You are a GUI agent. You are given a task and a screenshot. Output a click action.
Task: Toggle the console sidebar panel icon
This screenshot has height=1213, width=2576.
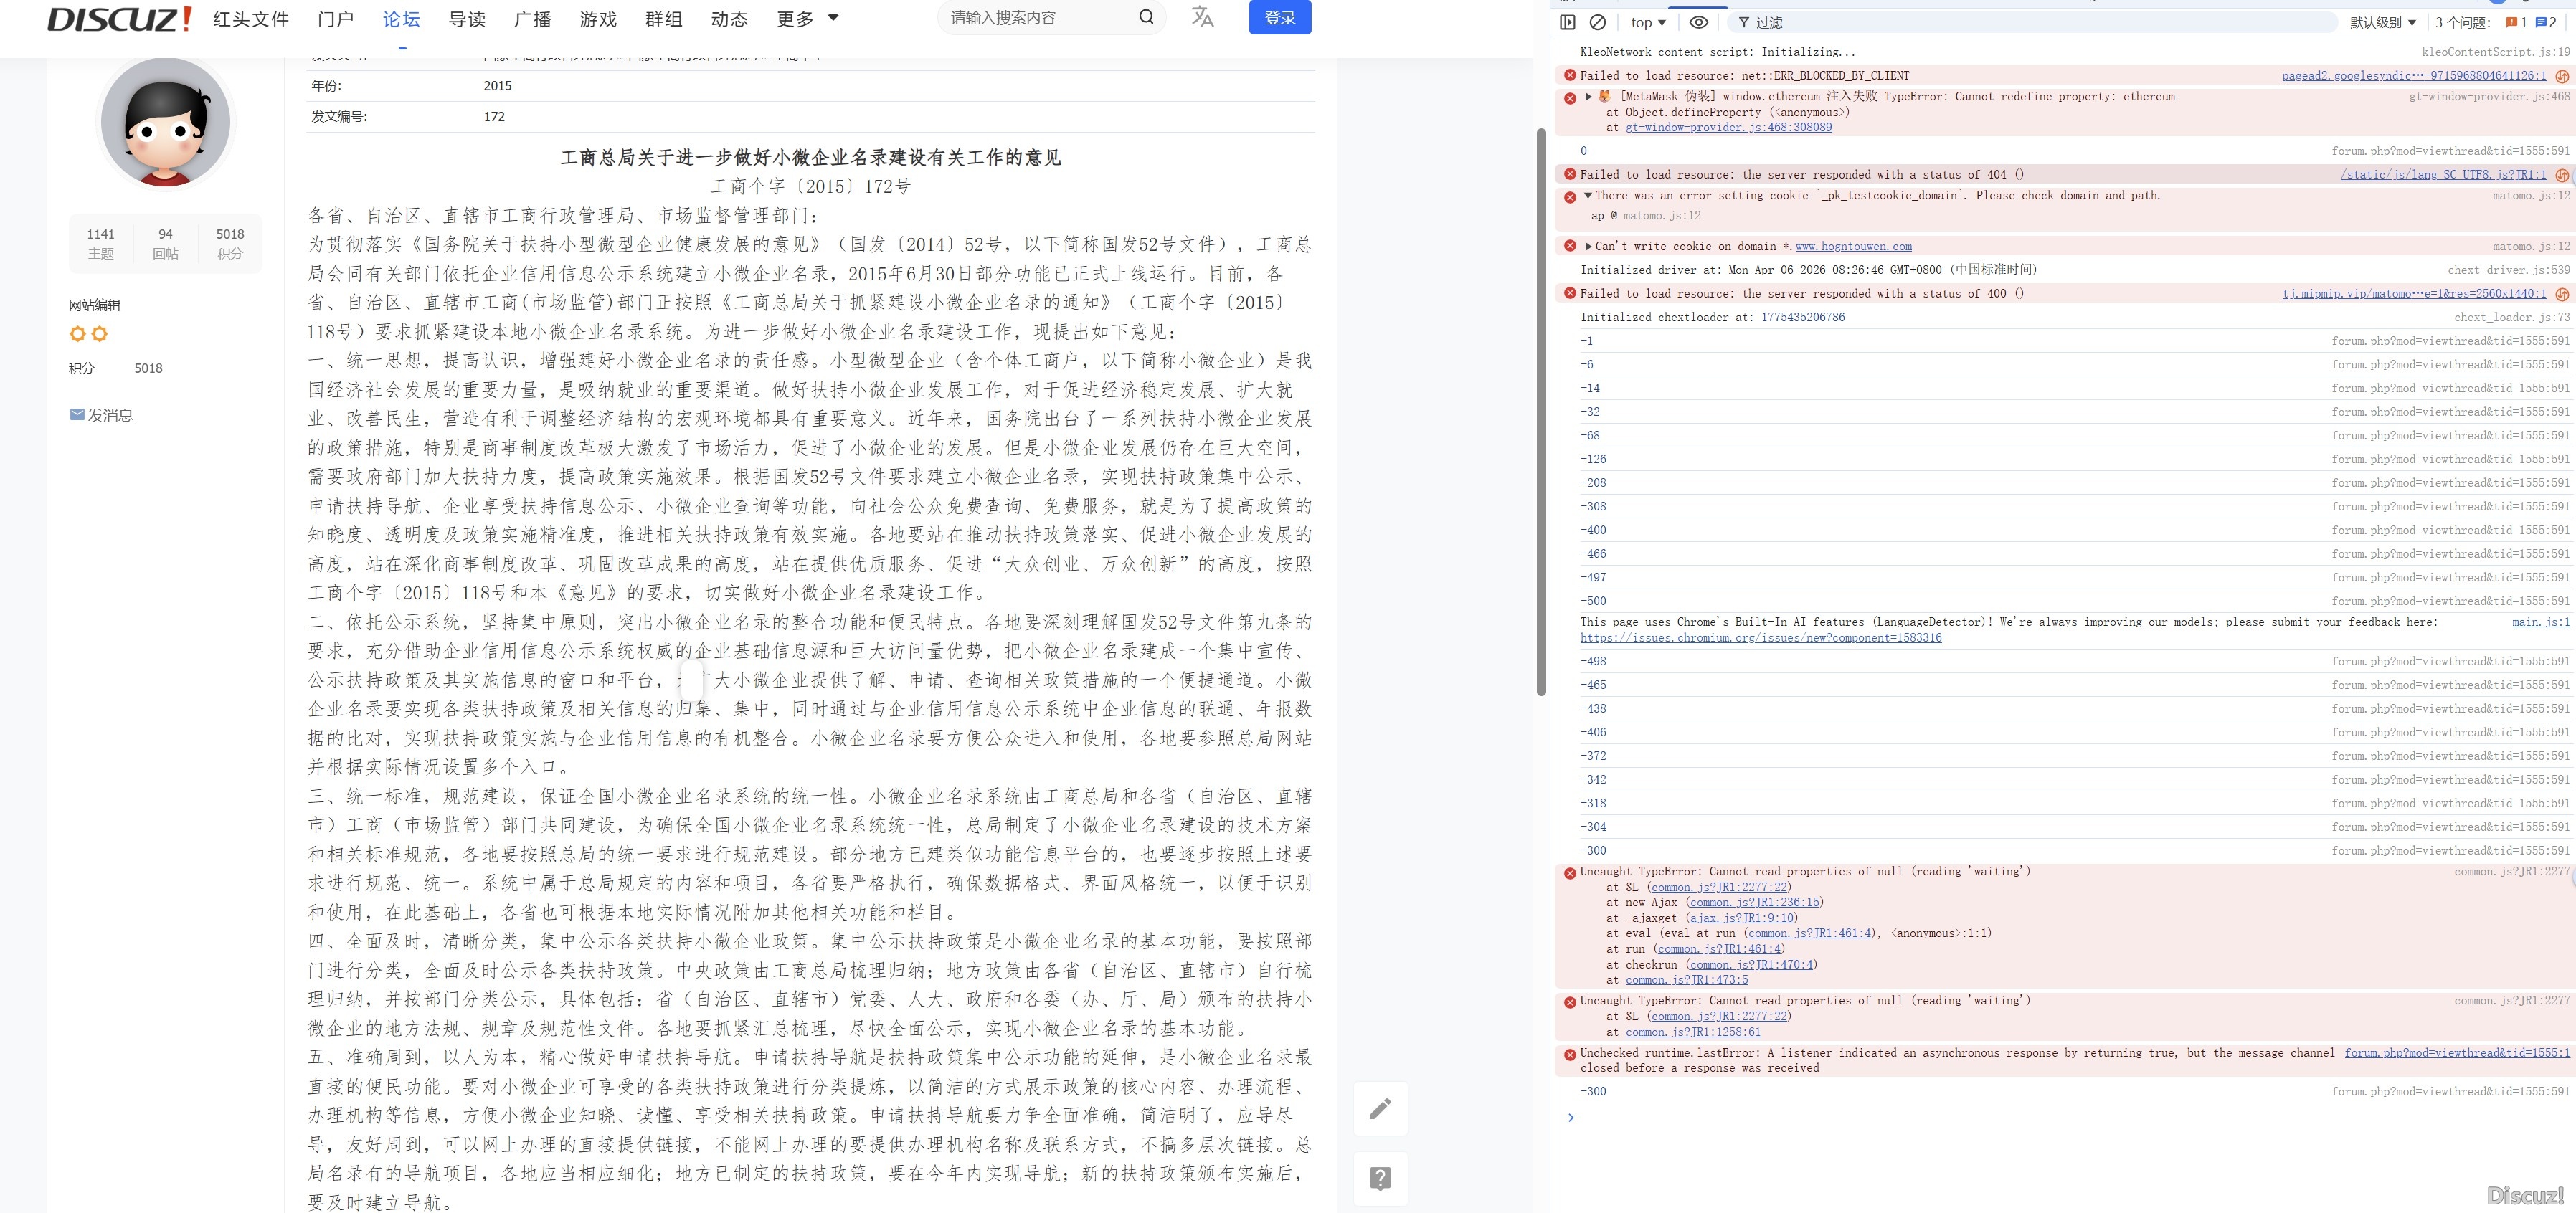(1567, 22)
